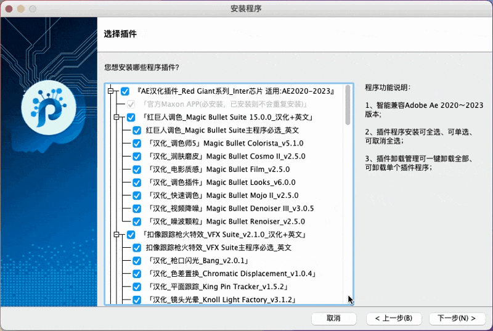
Task: Select the 「汉化_视频降噪」 Denoiser III row text
Action: (230, 208)
